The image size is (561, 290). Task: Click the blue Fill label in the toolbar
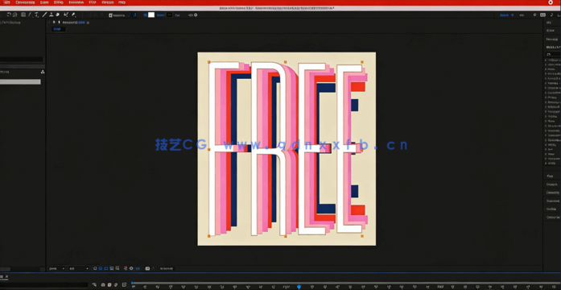tap(146, 15)
